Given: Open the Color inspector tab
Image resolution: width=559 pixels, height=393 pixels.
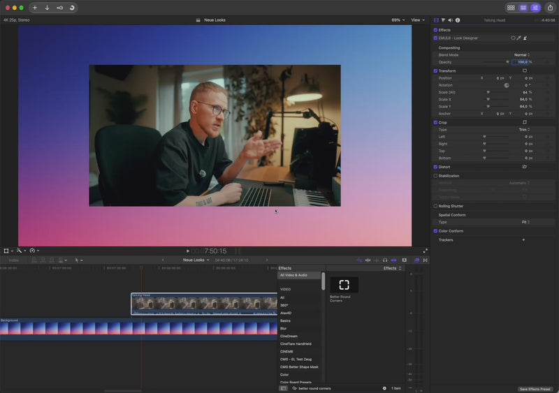Looking at the screenshot, I should click(x=443, y=20).
